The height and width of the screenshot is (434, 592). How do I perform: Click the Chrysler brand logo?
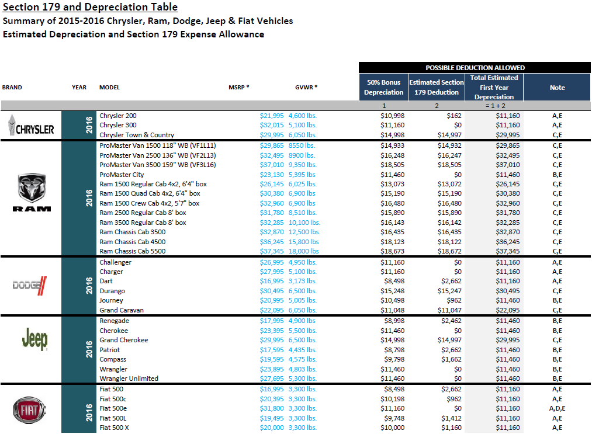pos(31,126)
